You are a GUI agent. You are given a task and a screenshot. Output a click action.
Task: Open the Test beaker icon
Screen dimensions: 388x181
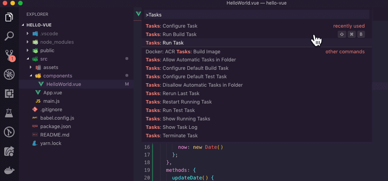click(x=9, y=113)
